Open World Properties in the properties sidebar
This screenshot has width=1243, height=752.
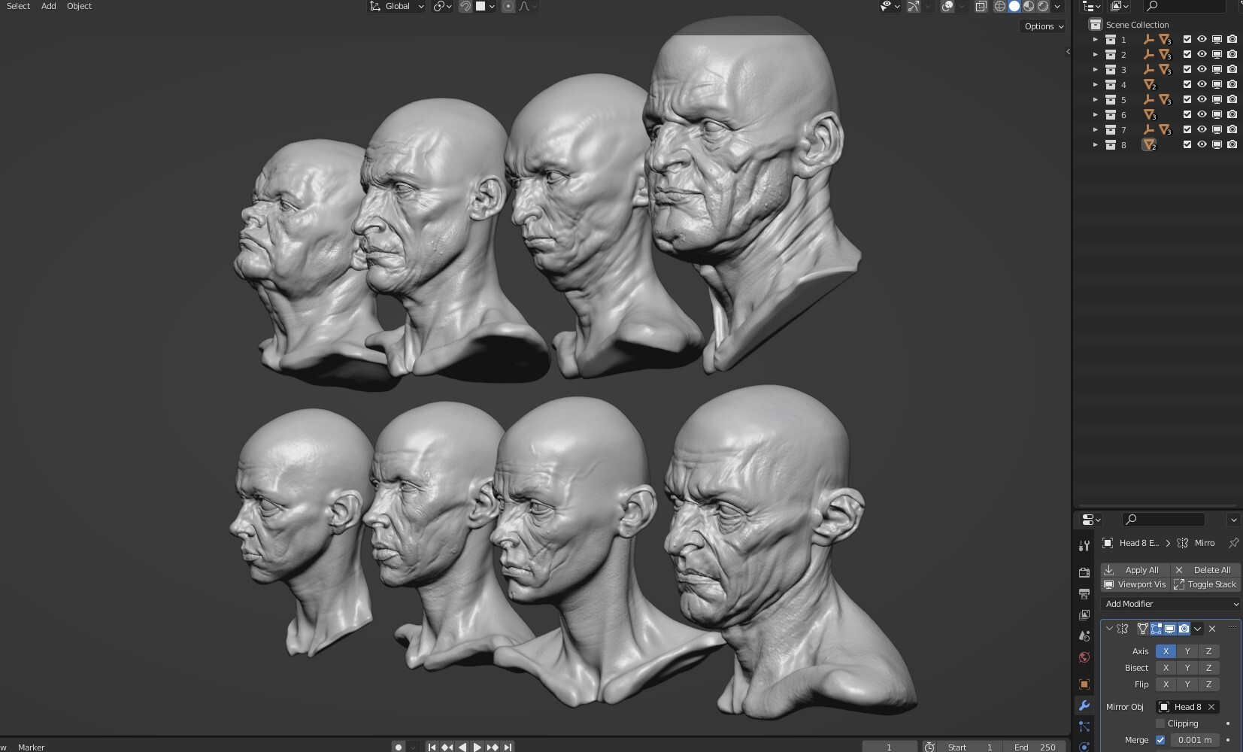coord(1085,656)
